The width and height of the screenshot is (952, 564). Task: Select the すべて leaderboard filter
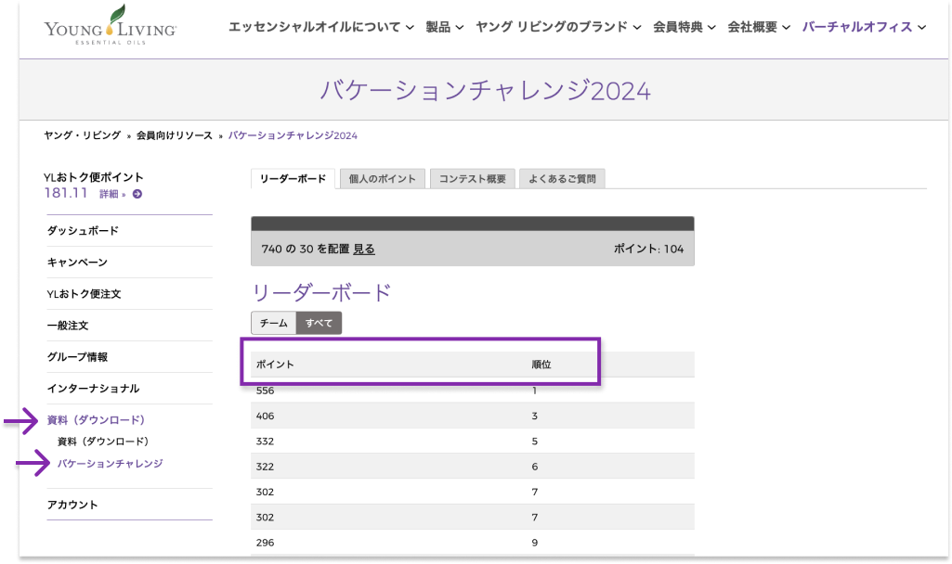pos(319,323)
